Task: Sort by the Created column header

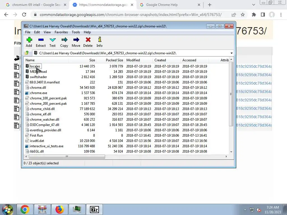Action: (x=167, y=60)
